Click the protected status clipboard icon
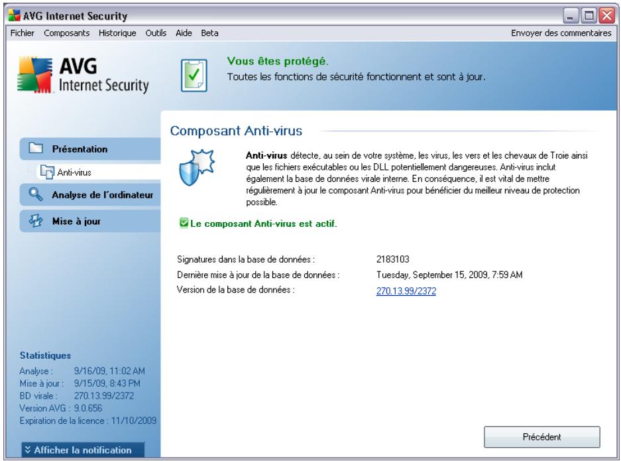The height and width of the screenshot is (461, 621). pyautogui.click(x=194, y=76)
